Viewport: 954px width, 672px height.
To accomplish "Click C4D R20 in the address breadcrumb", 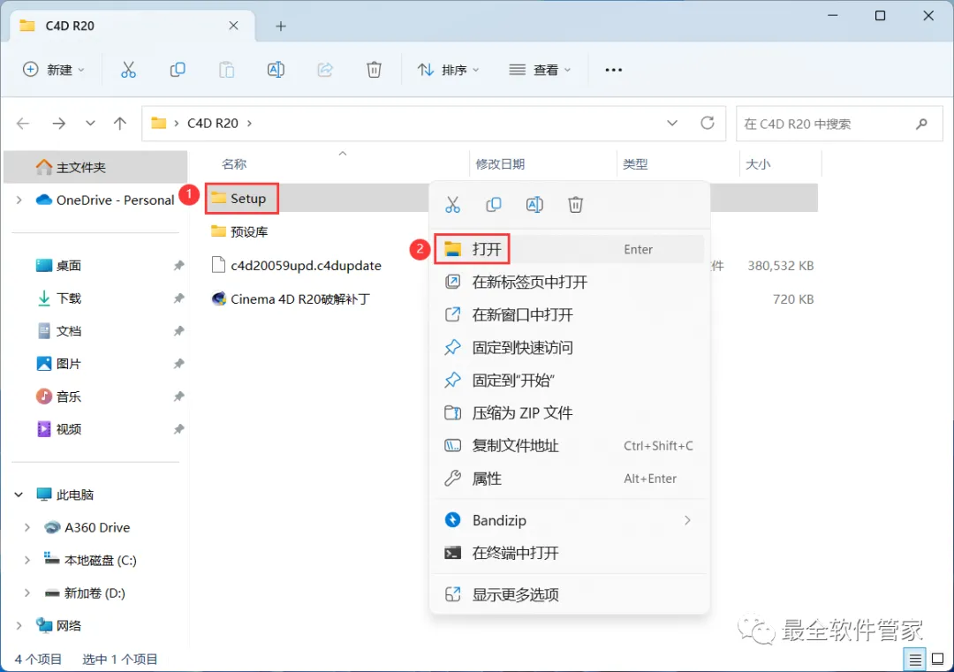I will coord(212,124).
